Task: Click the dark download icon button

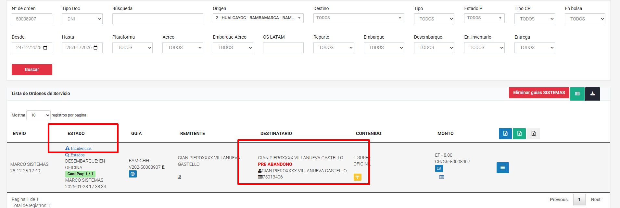Action: [592, 94]
